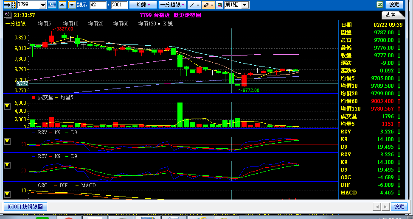Click the 9772.00 low price label
413x219 pixels.
click(x=251, y=91)
